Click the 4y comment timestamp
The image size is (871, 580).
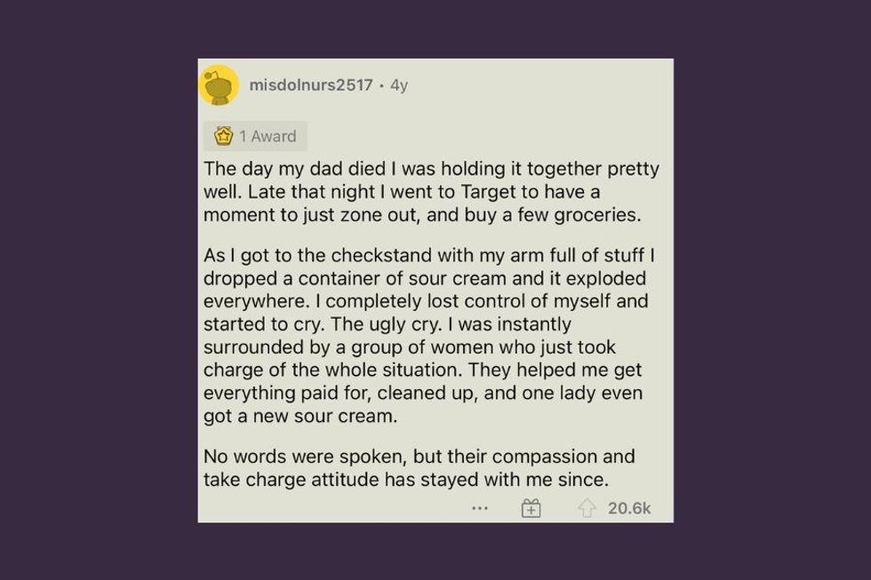(399, 86)
